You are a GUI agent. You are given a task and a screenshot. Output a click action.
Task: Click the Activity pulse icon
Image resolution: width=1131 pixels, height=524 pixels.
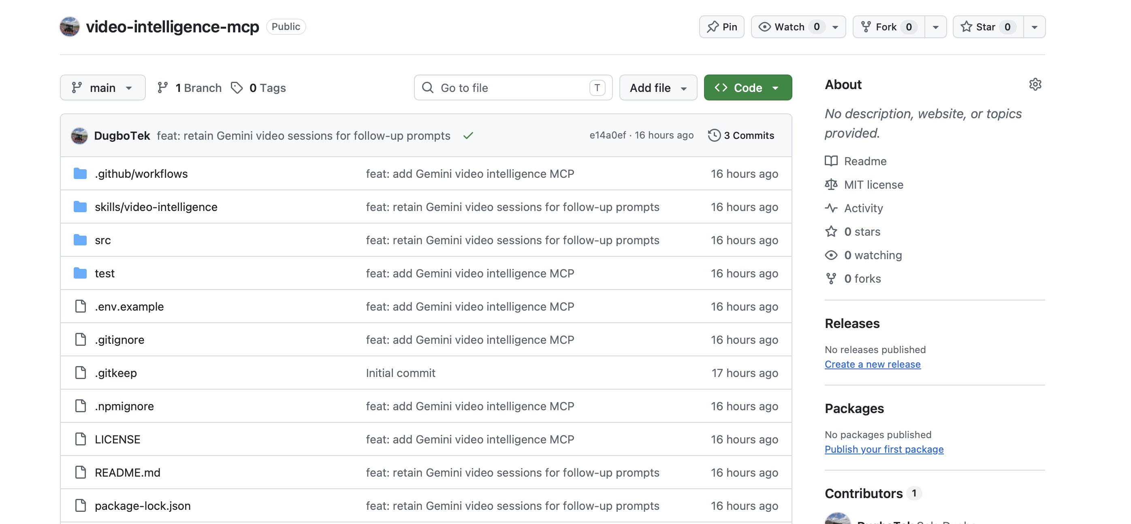[x=831, y=208]
